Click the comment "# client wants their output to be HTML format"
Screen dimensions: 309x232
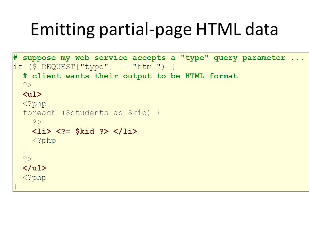pos(130,76)
